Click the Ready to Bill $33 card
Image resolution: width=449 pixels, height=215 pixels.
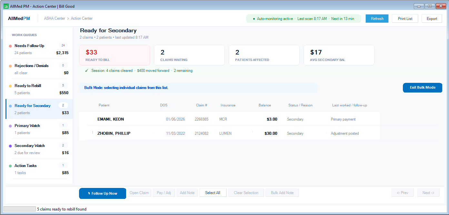coord(115,55)
